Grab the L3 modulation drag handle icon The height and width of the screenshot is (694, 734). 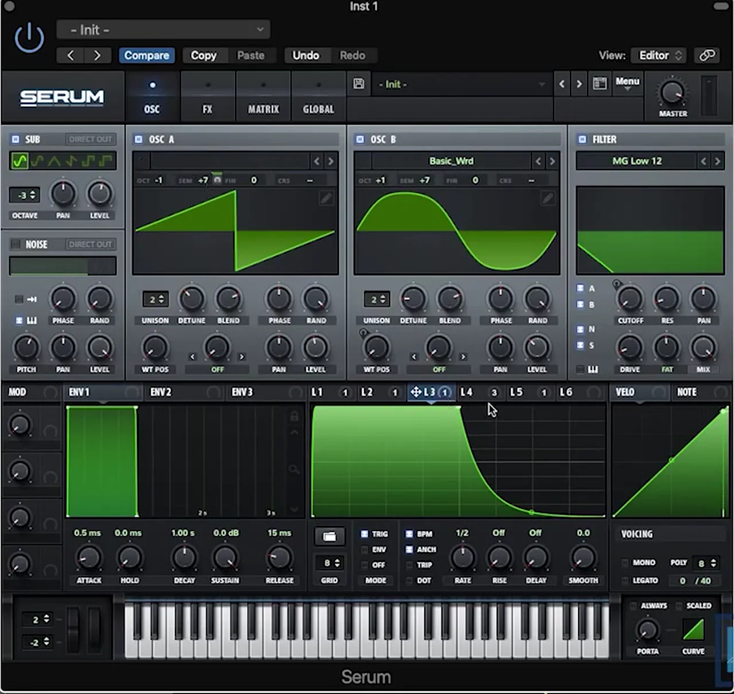click(416, 392)
